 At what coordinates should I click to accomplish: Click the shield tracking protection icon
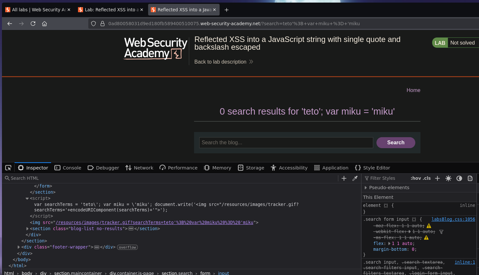[93, 24]
